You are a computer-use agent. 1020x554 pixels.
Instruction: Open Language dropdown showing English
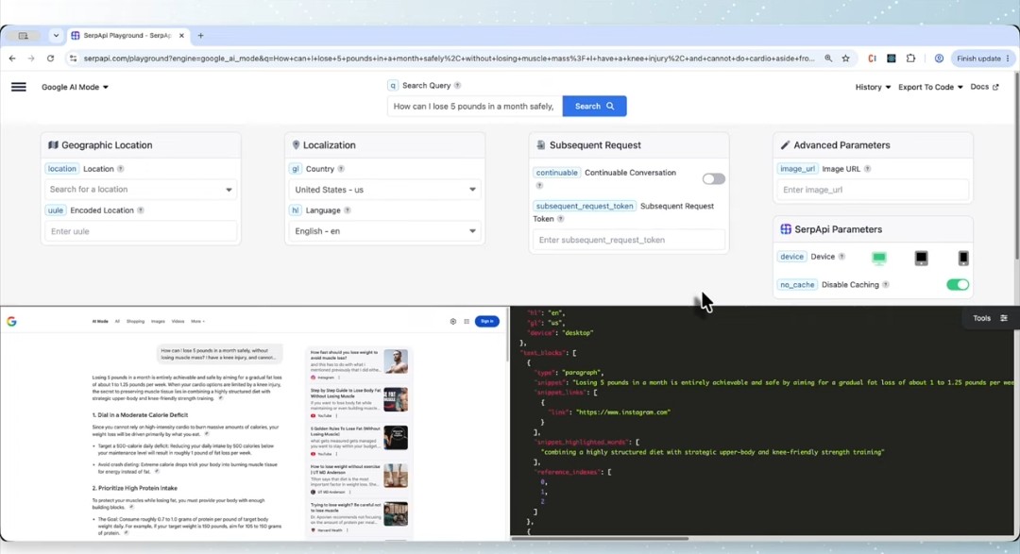coord(384,231)
